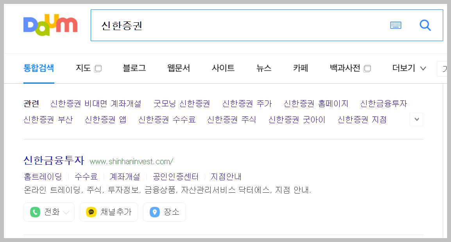The height and width of the screenshot is (242, 451).
Task: Click the magnifying glass search icon
Action: (x=425, y=25)
